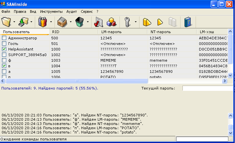Sort by Пользователь column header

25,32
